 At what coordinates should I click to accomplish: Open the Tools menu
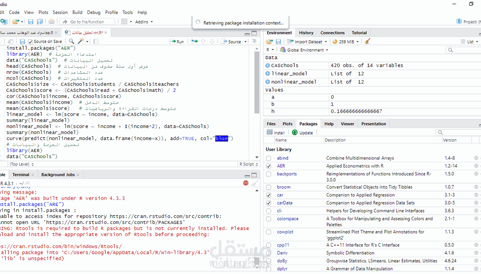[128, 12]
